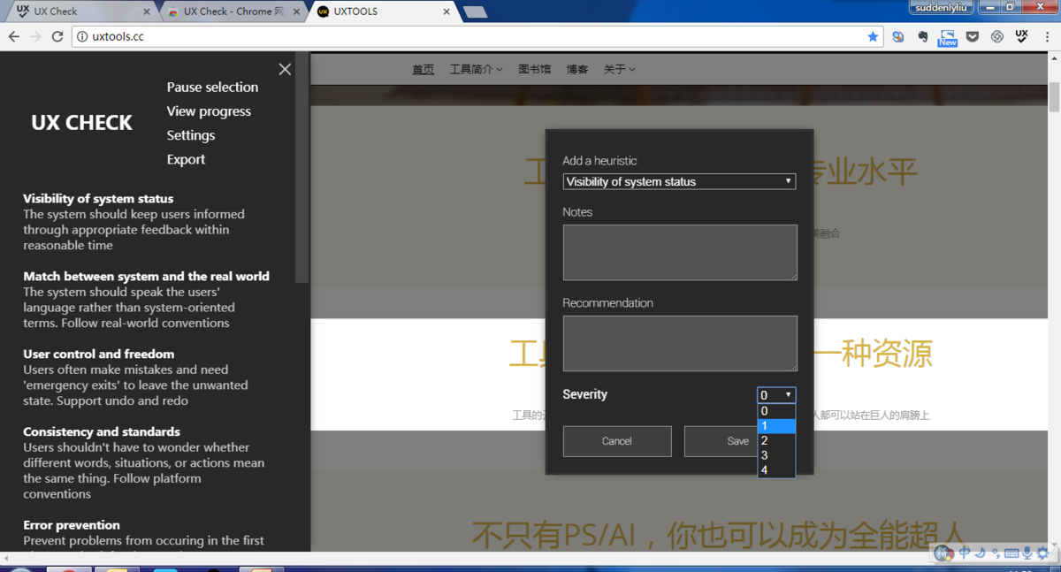Click the IME logo icon
The width and height of the screenshot is (1061, 572).
943,553
